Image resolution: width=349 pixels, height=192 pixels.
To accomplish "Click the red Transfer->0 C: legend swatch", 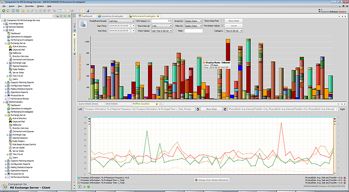I will tap(345, 181).
